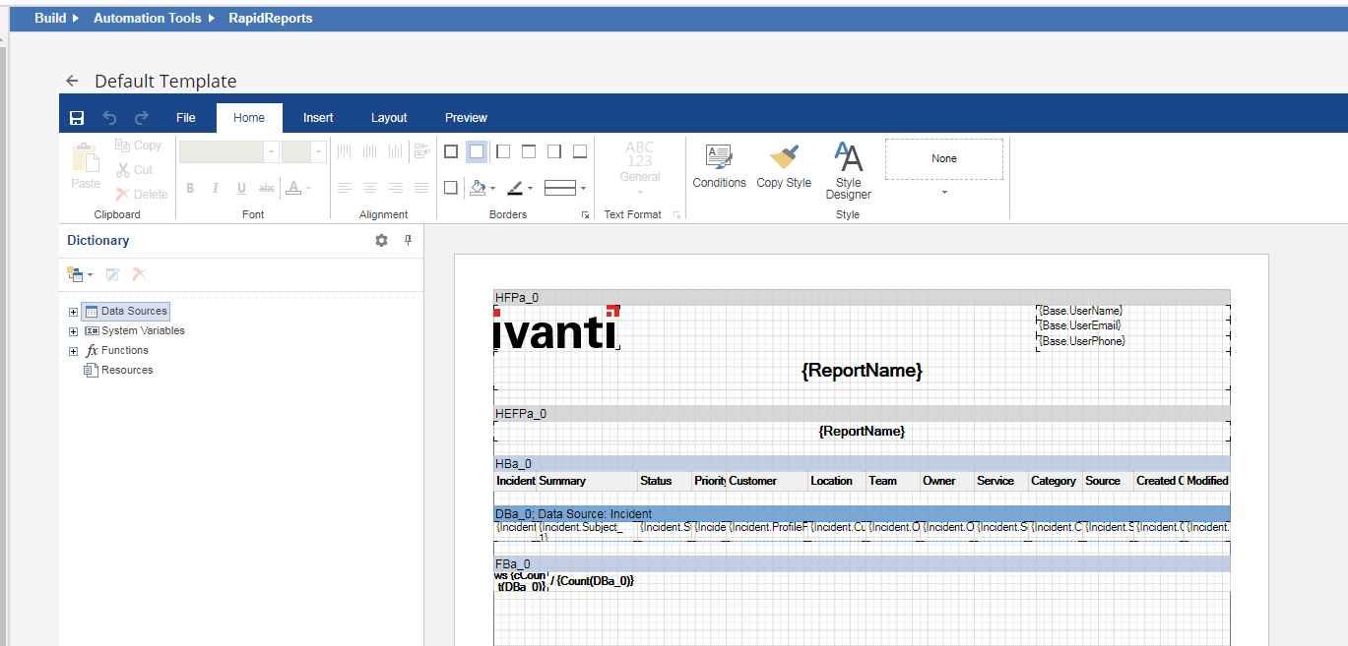This screenshot has height=646, width=1348.
Task: Toggle the Top border button
Action: [528, 151]
